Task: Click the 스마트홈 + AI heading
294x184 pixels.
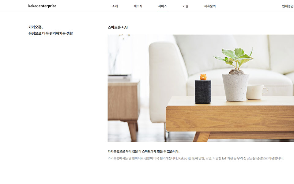Action: [x=118, y=27]
